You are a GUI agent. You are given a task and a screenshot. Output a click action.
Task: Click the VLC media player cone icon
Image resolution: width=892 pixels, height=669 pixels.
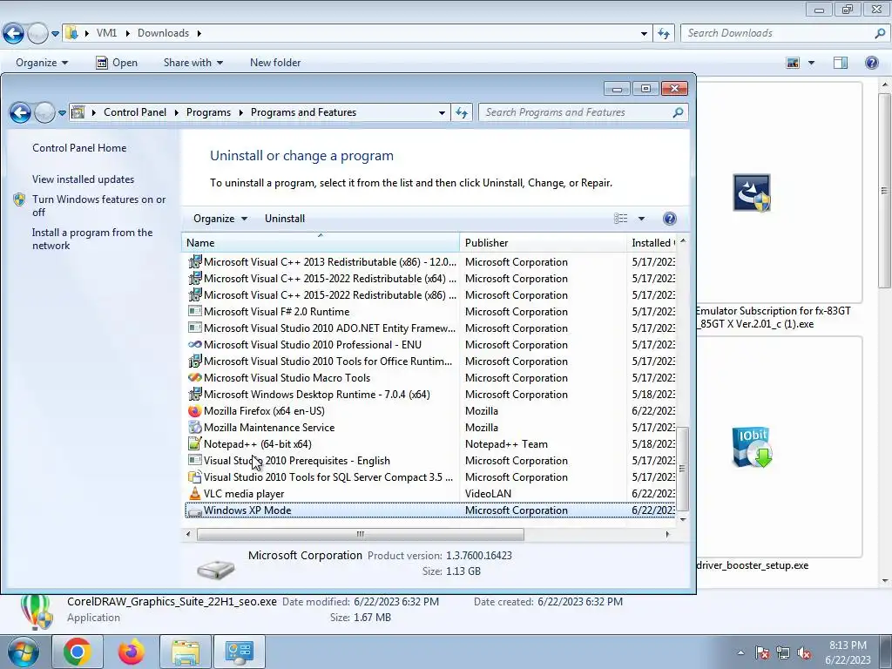point(194,494)
